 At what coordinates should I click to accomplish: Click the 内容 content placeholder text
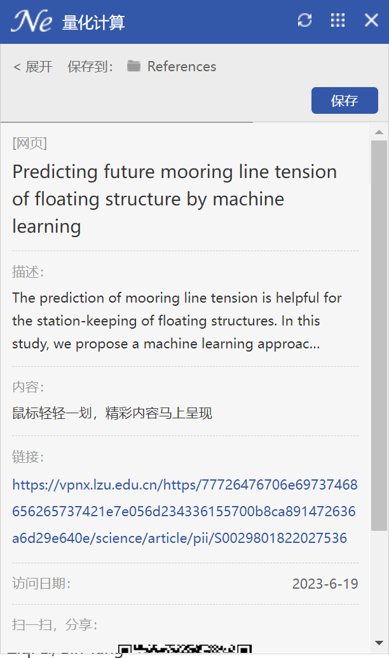112,413
